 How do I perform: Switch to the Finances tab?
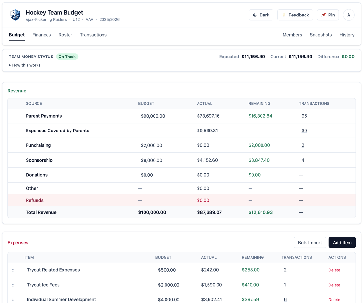(41, 35)
